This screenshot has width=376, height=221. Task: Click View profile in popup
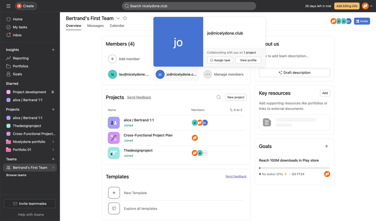pyautogui.click(x=248, y=60)
